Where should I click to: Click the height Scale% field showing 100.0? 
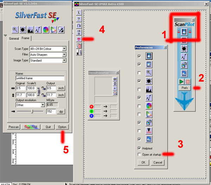pyautogui.click(x=31, y=95)
